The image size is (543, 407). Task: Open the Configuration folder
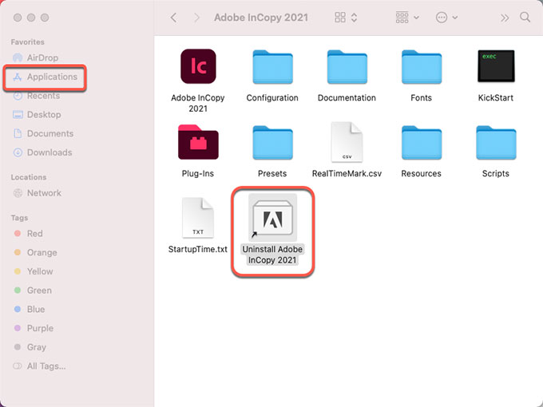coord(272,67)
